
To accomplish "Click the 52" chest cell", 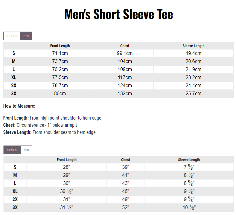I will tap(126, 208).
